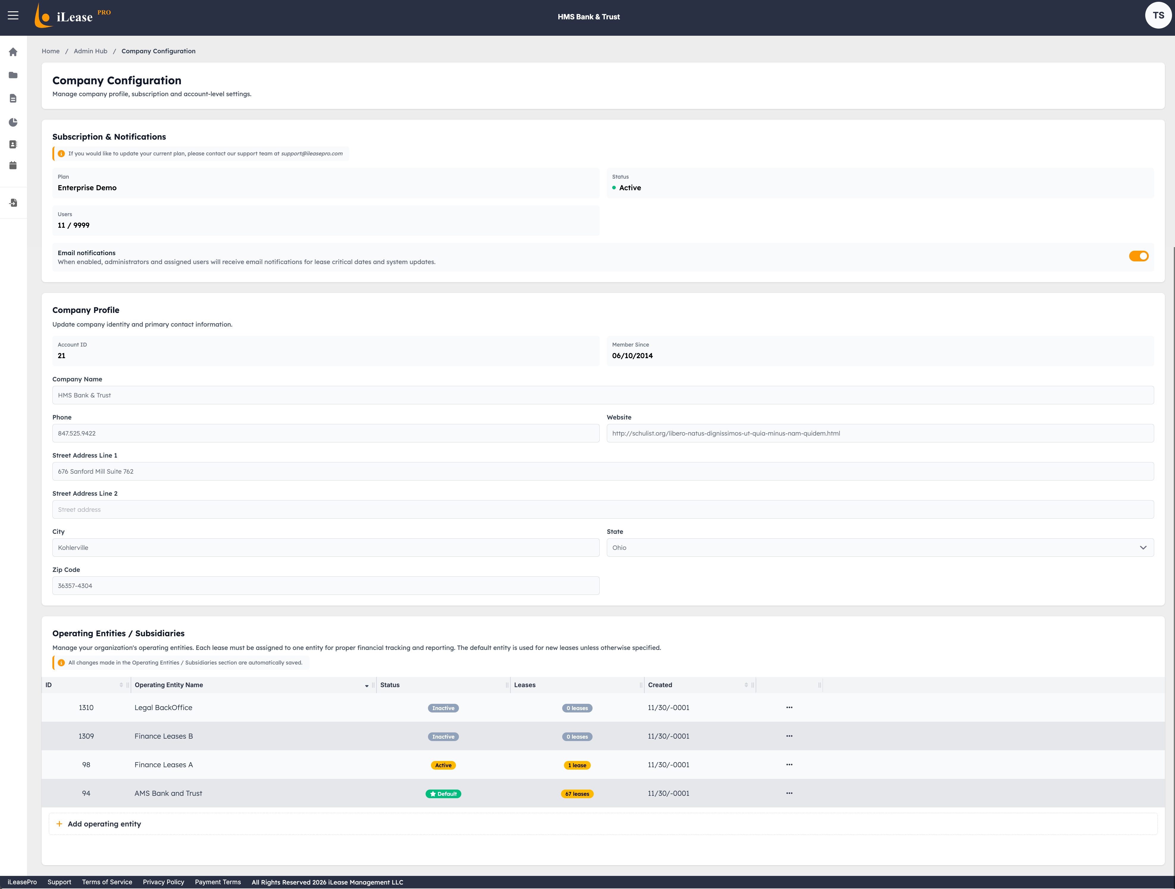
Task: Select the document icon in the sidebar
Action: coord(13,98)
